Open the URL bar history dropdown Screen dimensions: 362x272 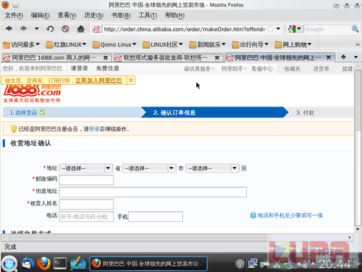(x=278, y=29)
